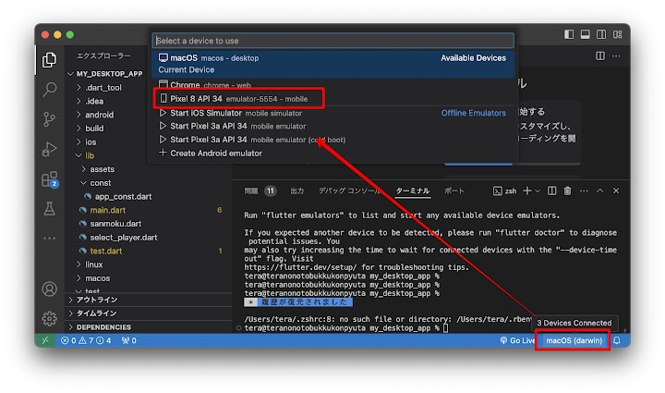Open select_player.dart file
The image size is (665, 393).
[x=148, y=238]
